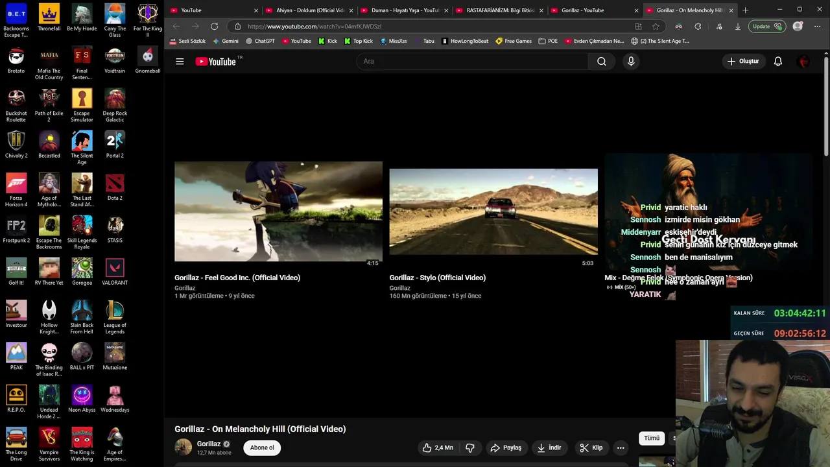
Task: Reload the page in browser
Action: pyautogui.click(x=214, y=27)
